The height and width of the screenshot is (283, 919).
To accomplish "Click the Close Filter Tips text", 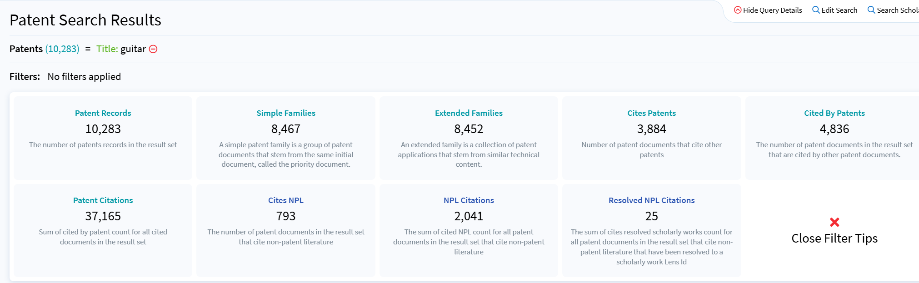I will pyautogui.click(x=834, y=238).
